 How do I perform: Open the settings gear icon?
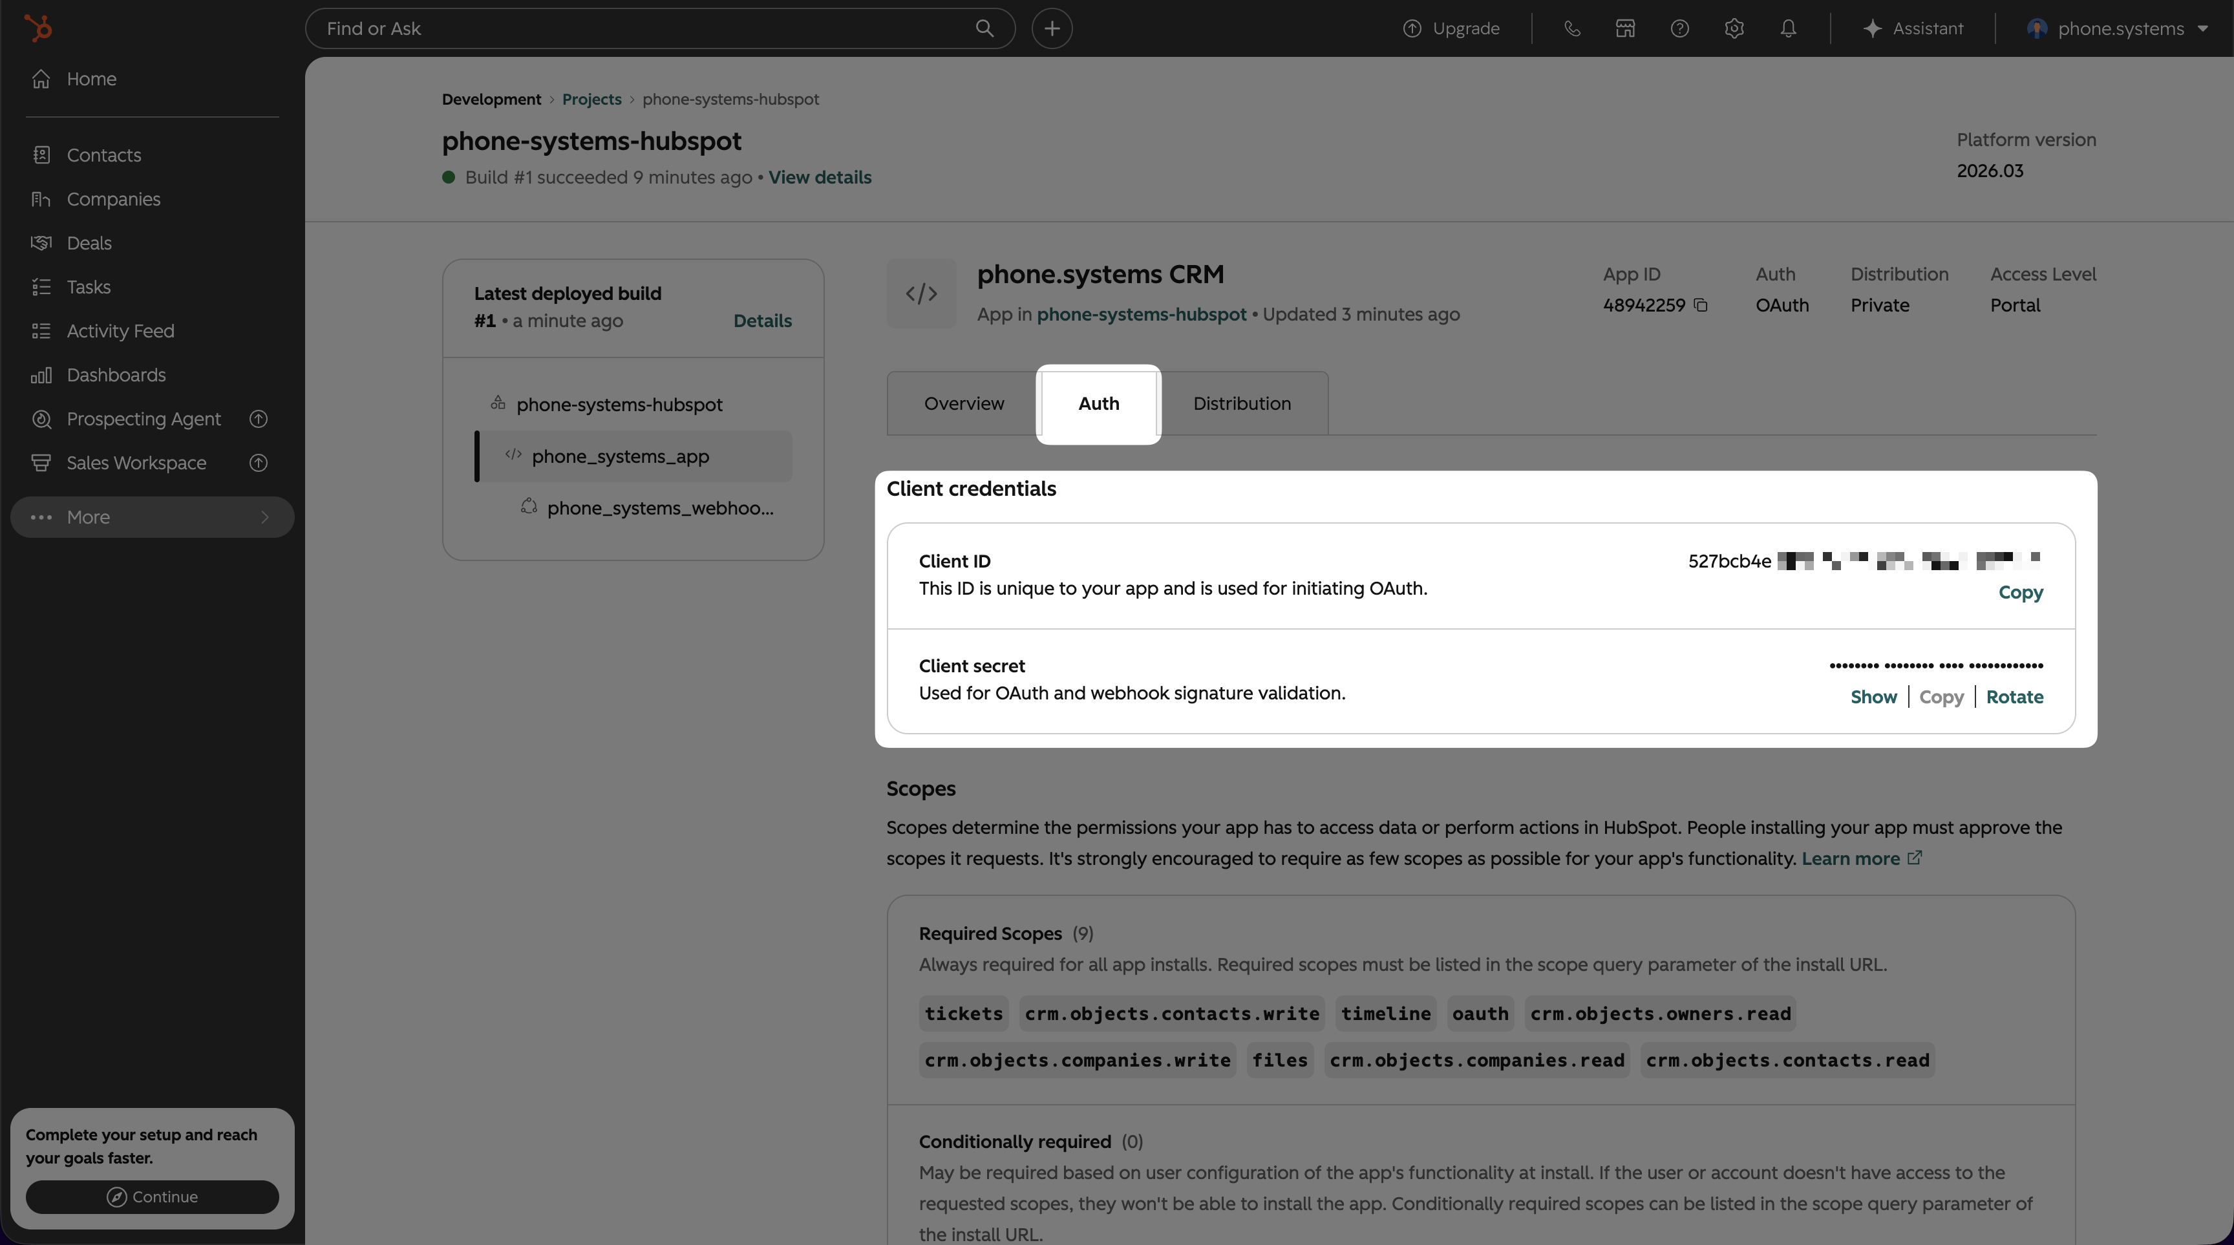pyautogui.click(x=1734, y=28)
